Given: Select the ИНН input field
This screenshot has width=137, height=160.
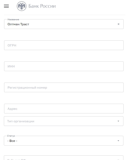Looking at the screenshot, I should pyautogui.click(x=64, y=66).
